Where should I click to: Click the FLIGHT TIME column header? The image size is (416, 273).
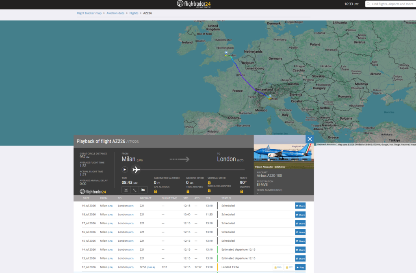point(169,198)
